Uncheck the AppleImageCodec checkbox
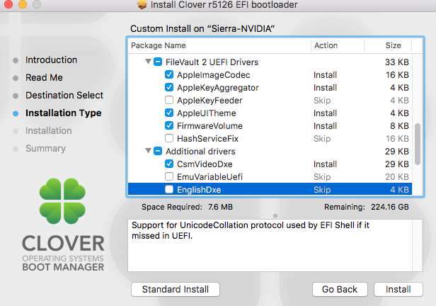 coord(169,74)
